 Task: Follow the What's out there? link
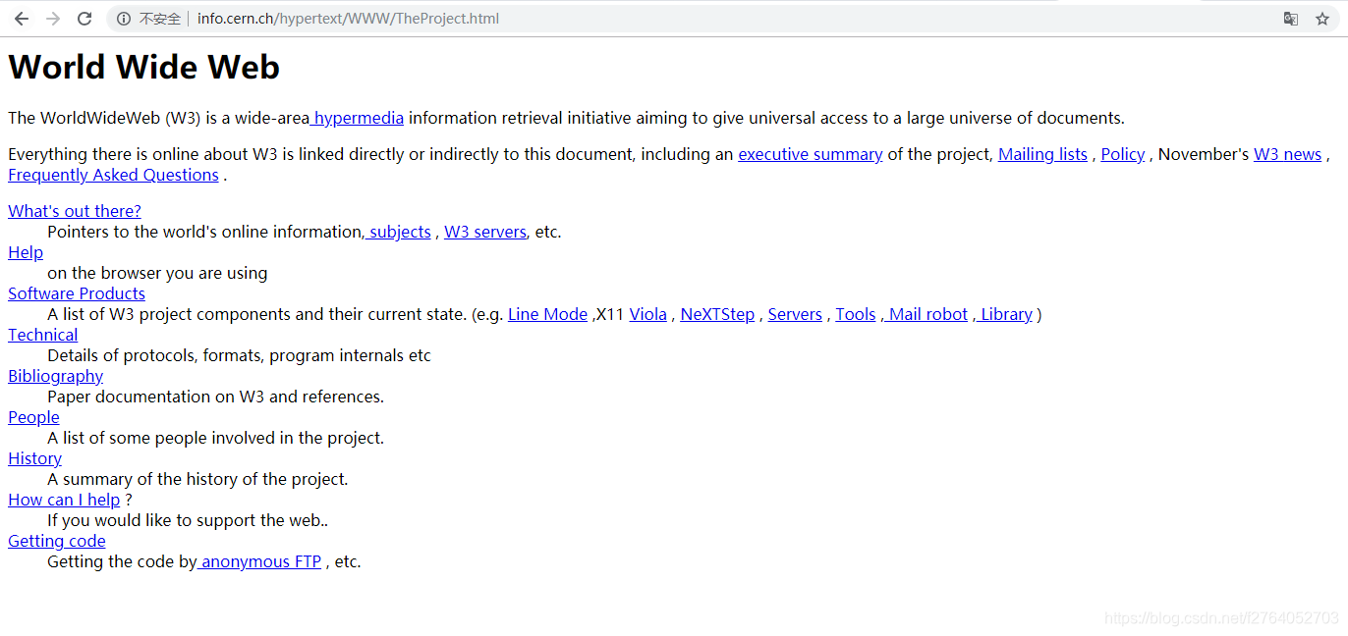point(75,211)
